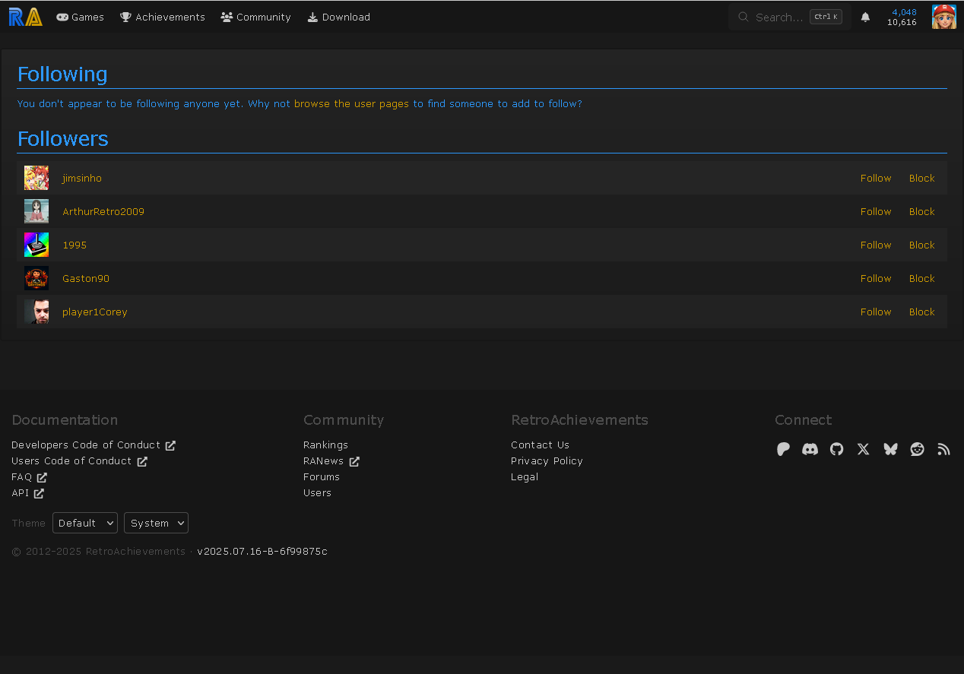Open ArthurRetro2009's profile name link
964x674 pixels.
[x=103, y=211]
